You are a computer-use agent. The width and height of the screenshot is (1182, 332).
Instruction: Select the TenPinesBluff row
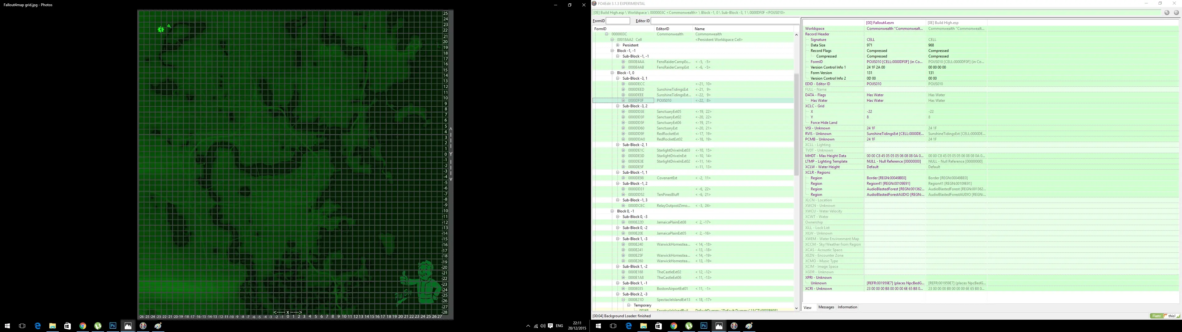point(693,195)
